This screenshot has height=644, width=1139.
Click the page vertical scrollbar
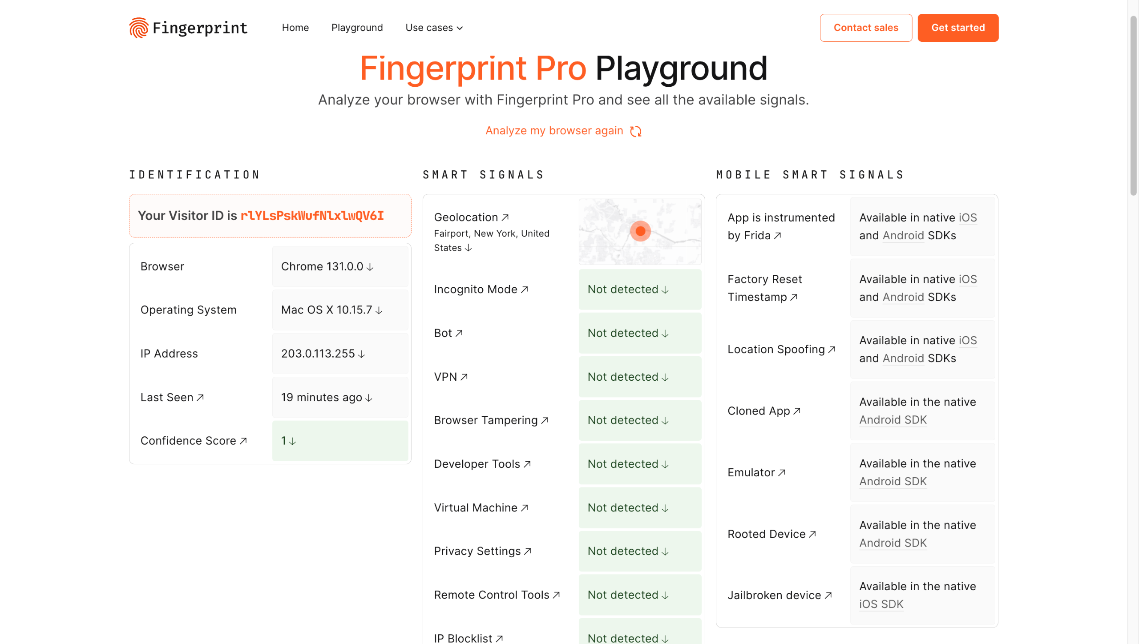coord(1133,107)
